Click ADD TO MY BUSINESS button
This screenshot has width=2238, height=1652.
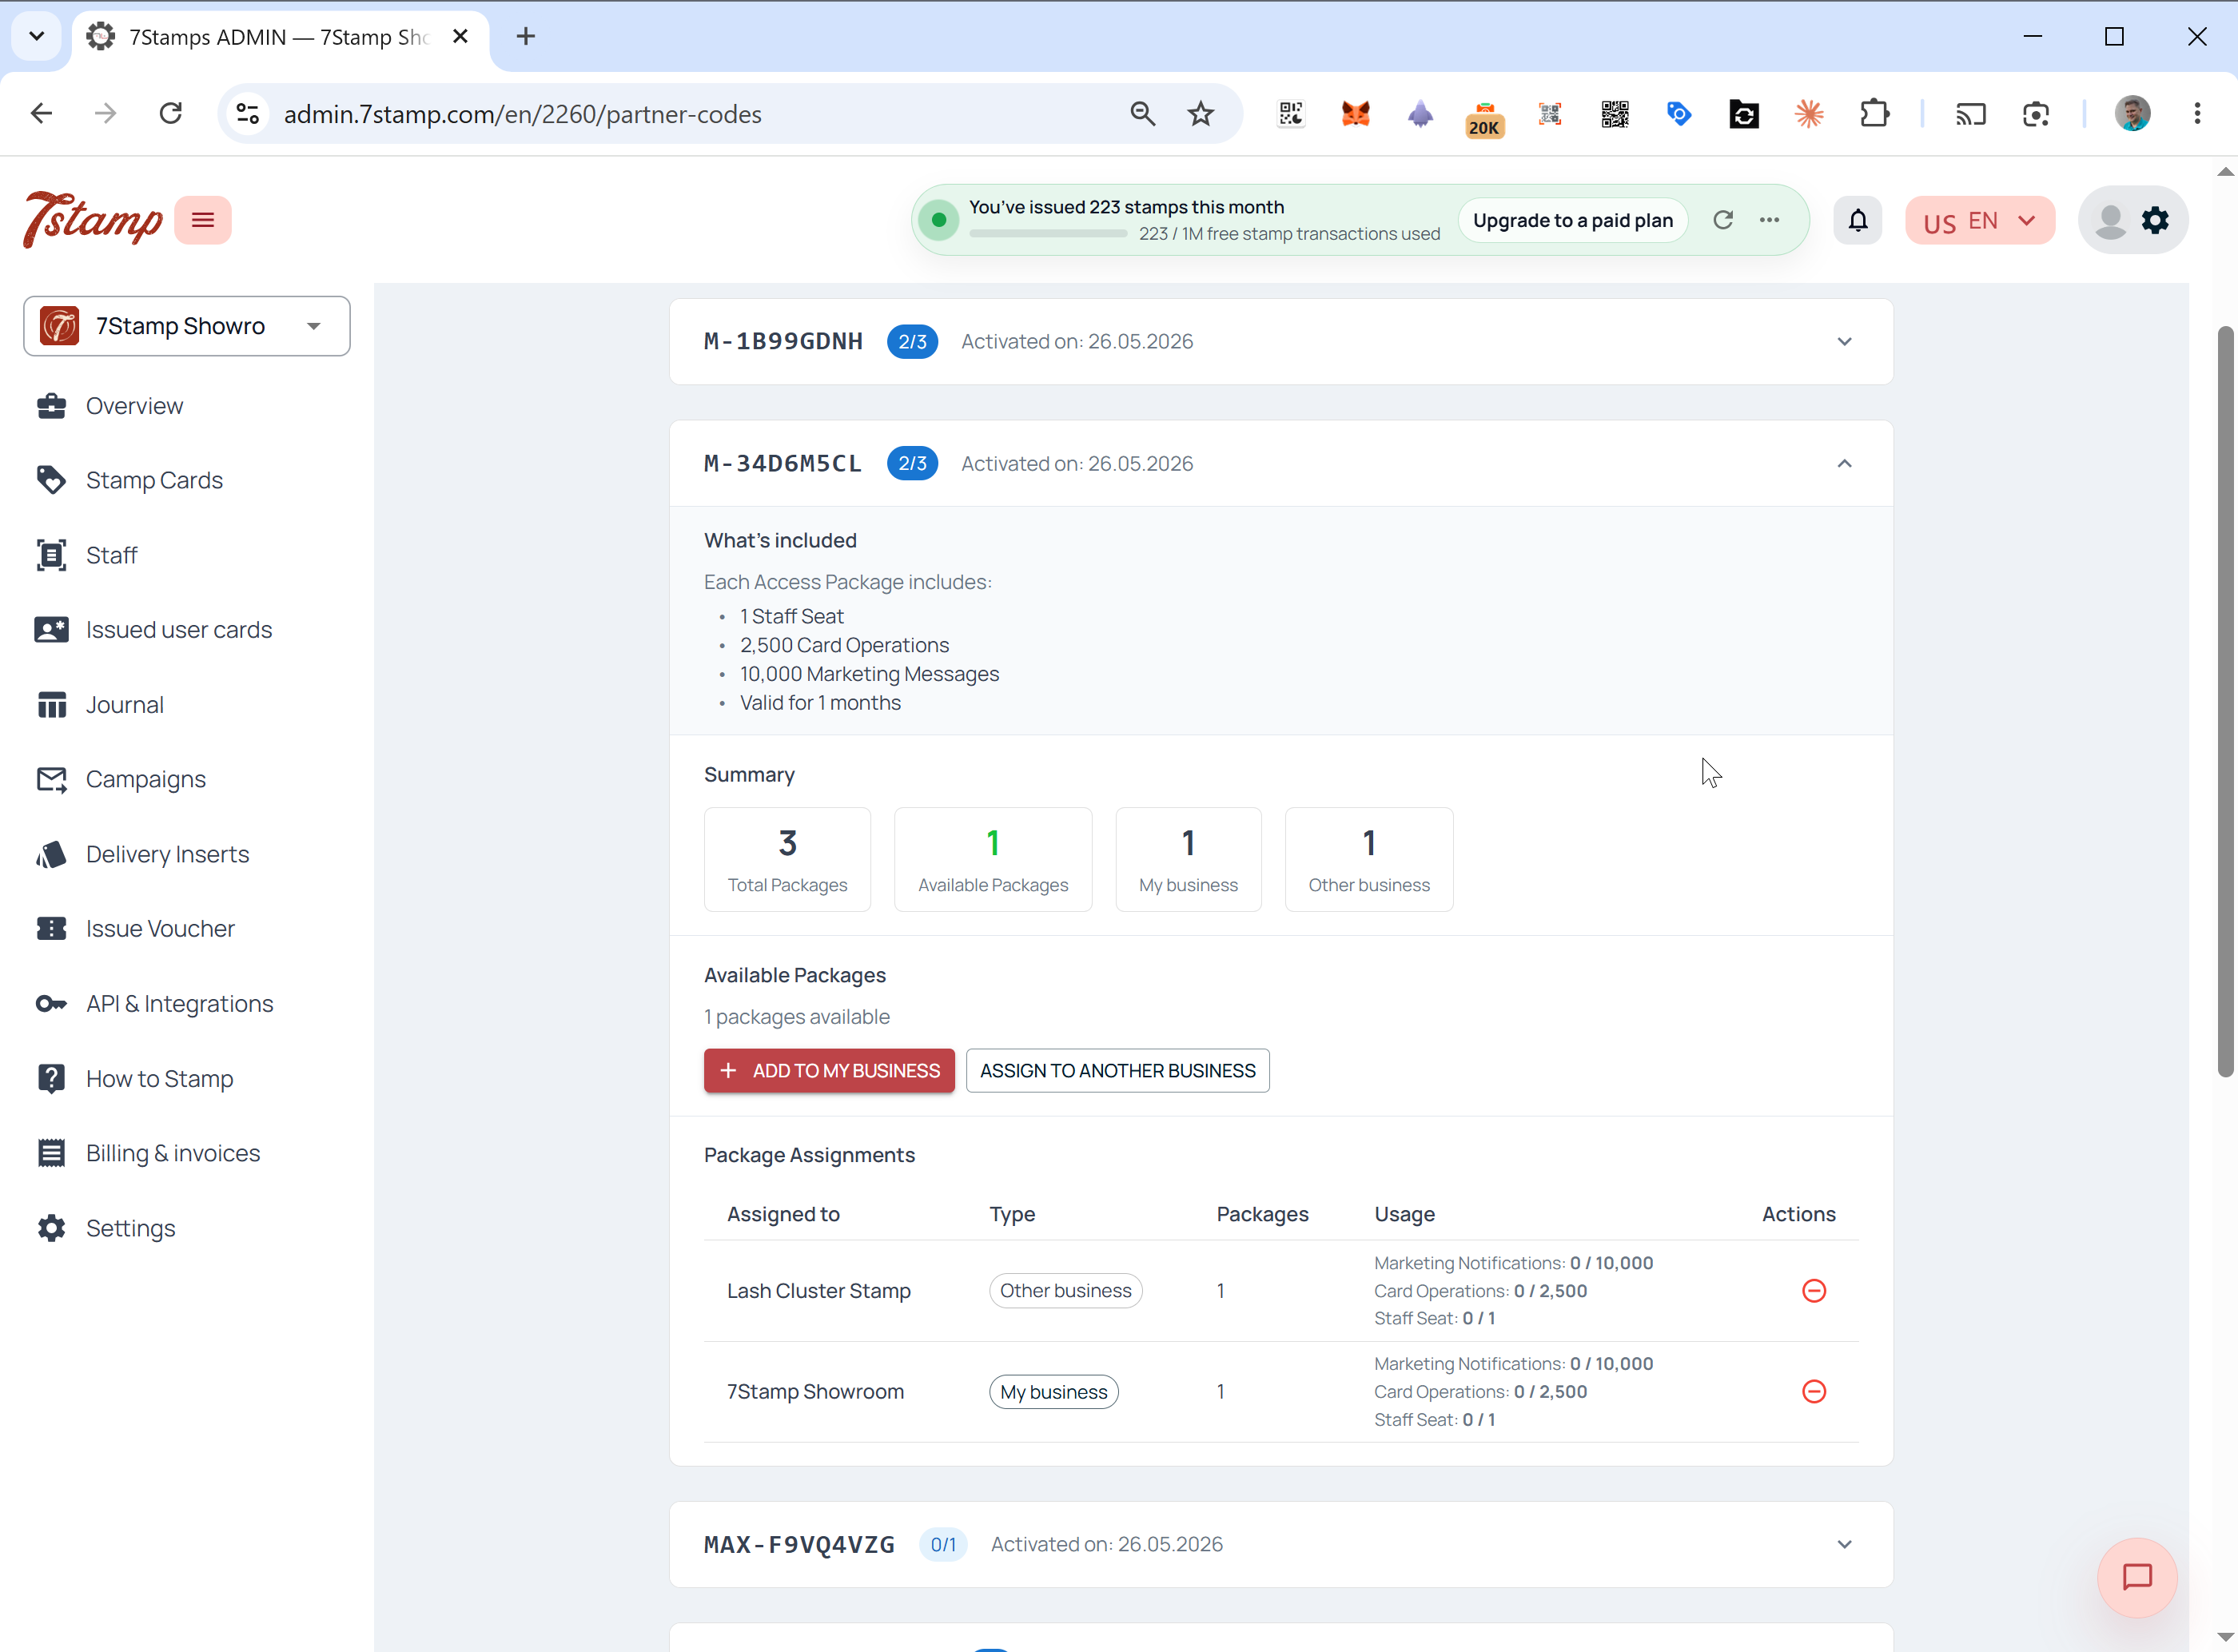[829, 1071]
